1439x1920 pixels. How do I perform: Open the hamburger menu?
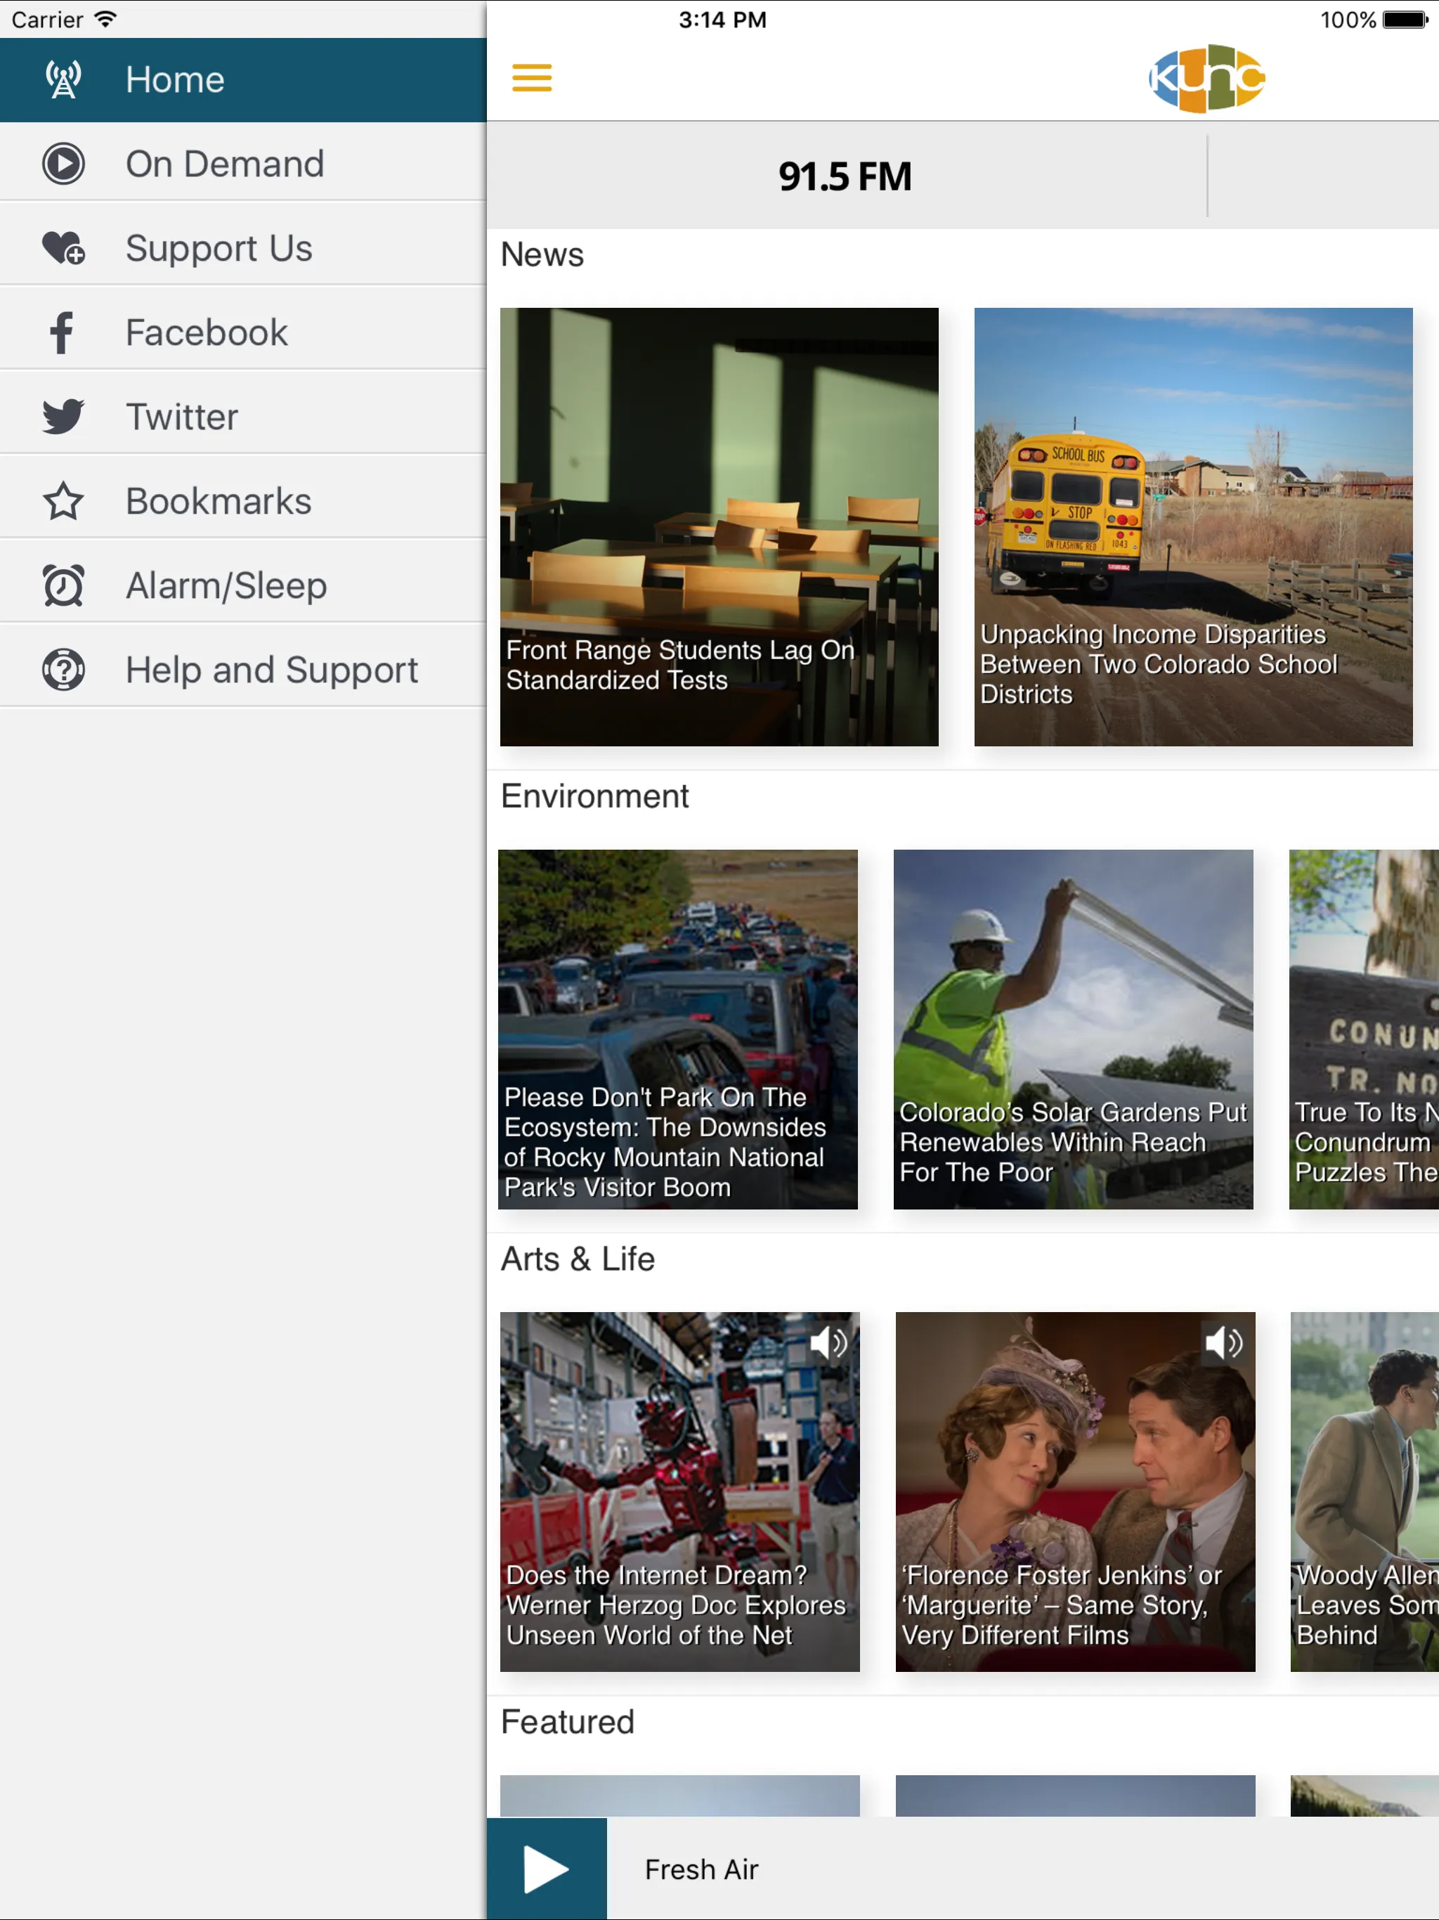[535, 79]
